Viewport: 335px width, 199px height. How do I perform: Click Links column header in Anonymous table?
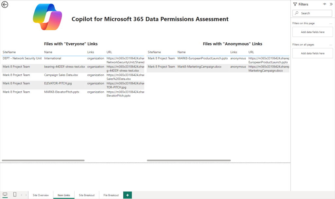234,52
